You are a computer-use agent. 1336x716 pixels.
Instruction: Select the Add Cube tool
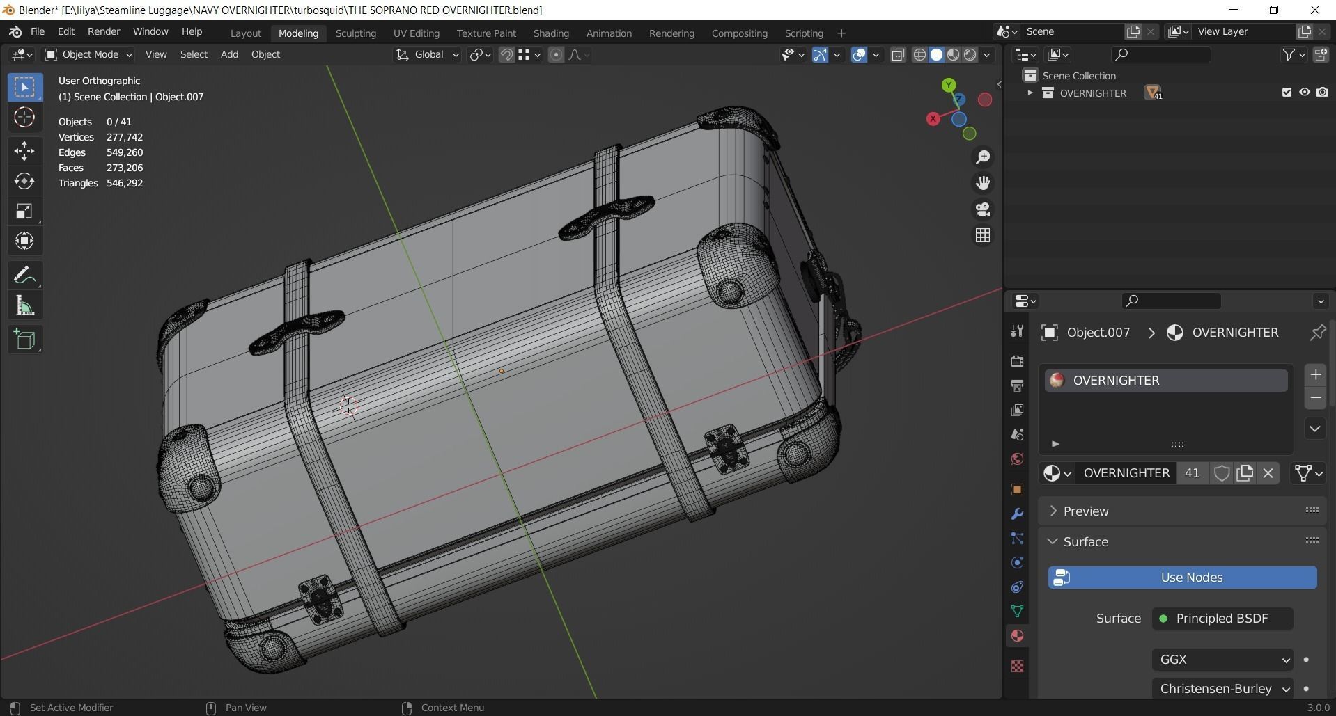(24, 340)
